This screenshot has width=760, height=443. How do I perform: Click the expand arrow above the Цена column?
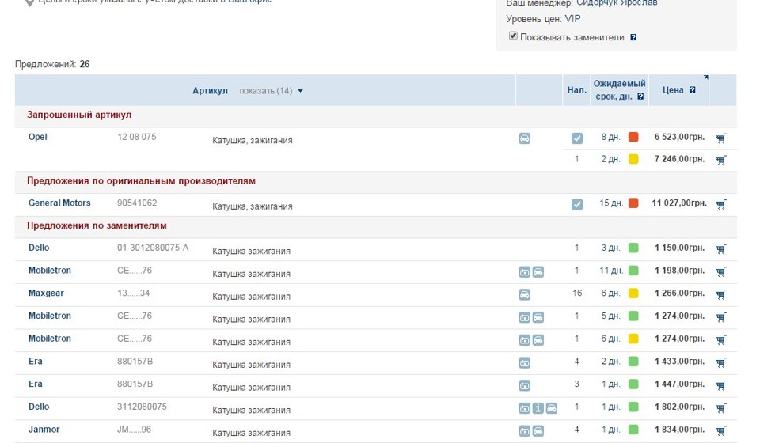705,77
